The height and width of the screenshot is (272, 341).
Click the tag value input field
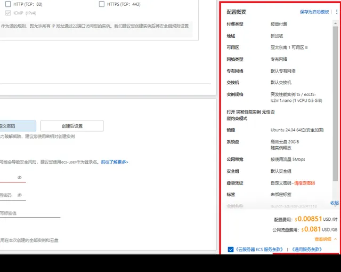click(30, 213)
